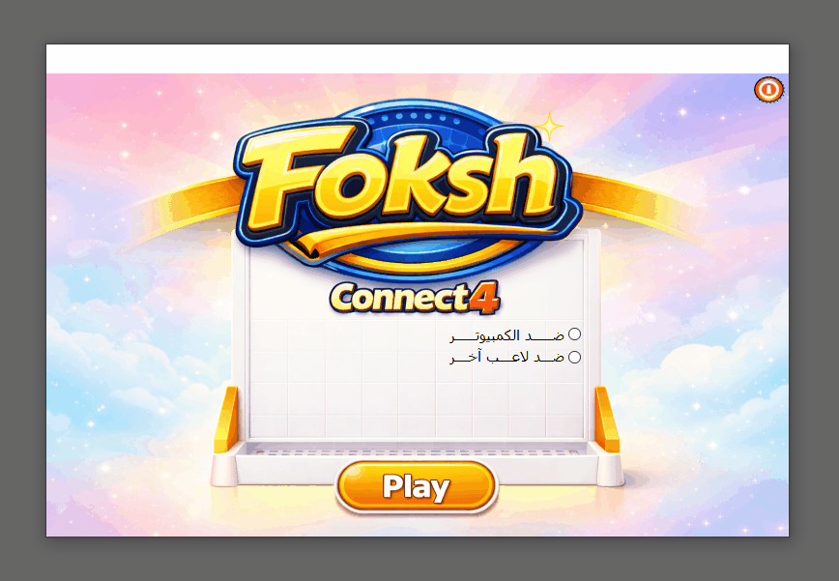Start the game with the Play button
839x581 pixels.
(417, 486)
